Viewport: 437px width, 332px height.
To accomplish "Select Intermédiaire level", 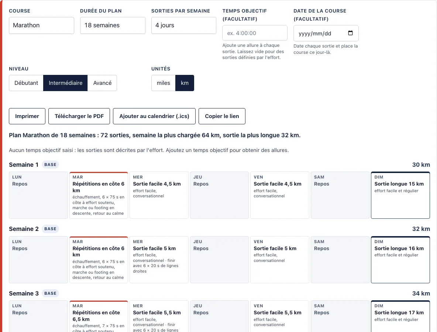I will coord(65,83).
